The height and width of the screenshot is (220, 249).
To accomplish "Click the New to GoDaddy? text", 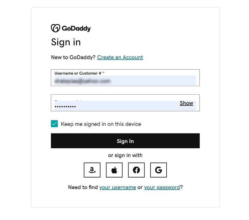I will point(73,57).
